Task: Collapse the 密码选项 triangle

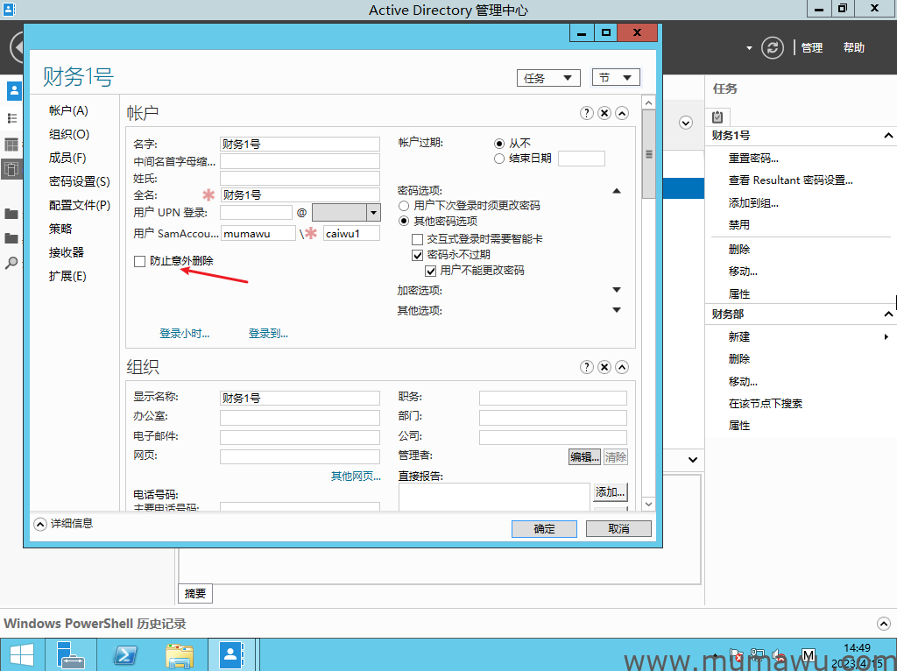Action: coord(617,190)
